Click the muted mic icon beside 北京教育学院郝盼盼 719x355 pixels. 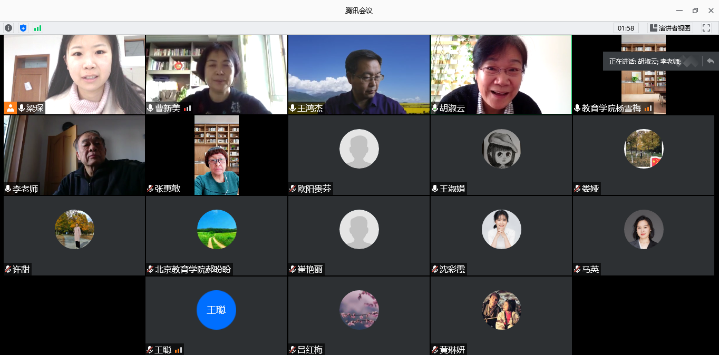click(x=150, y=269)
